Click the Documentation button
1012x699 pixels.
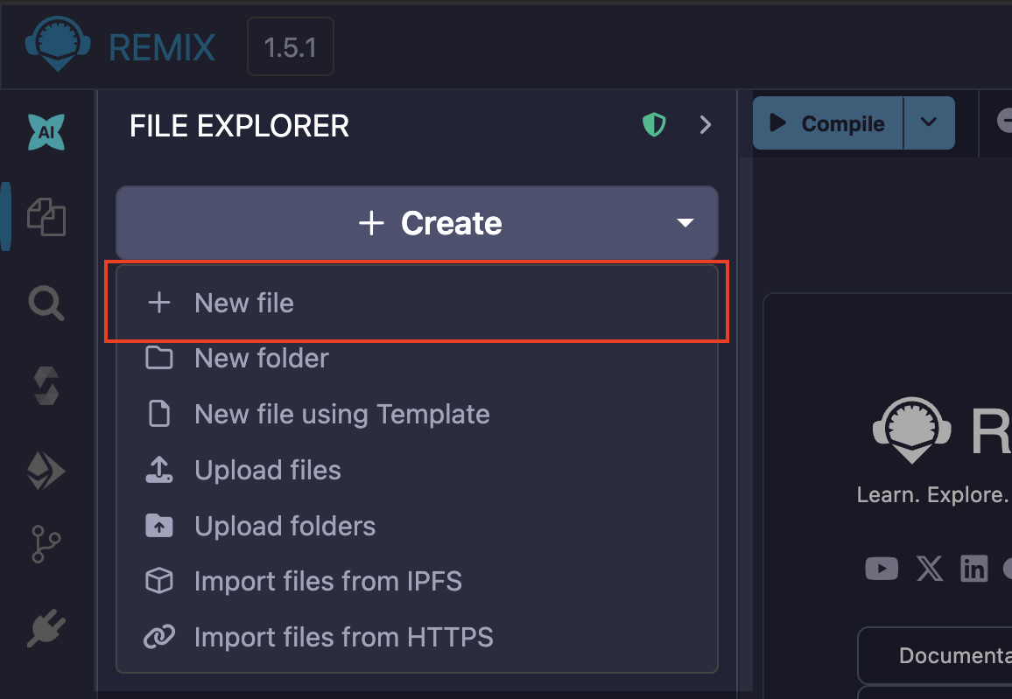click(x=935, y=655)
